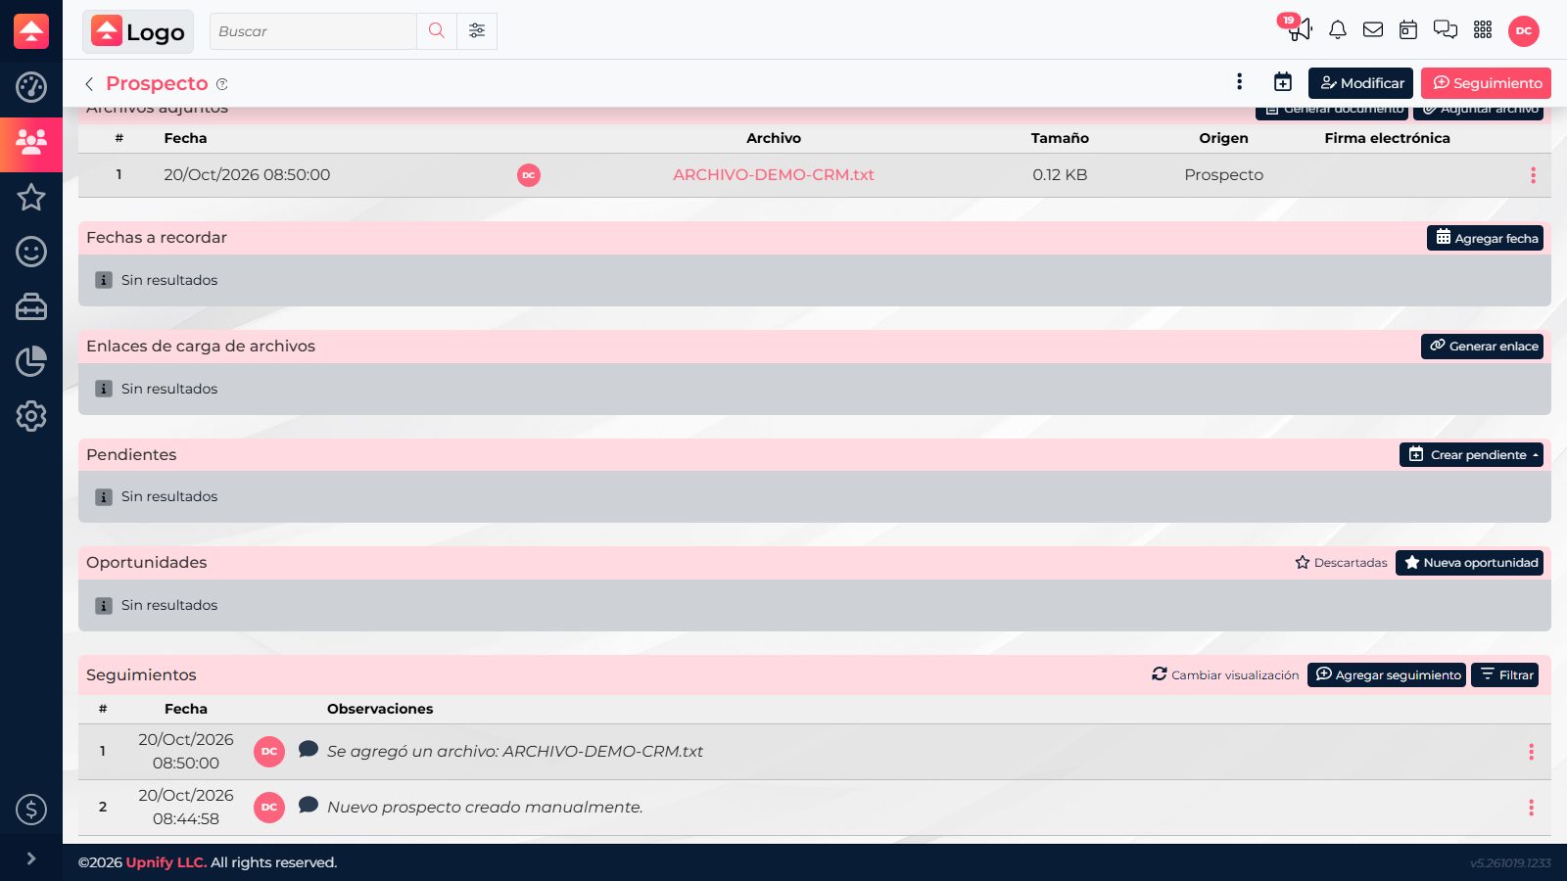Click Generar enlace button
The width and height of the screenshot is (1567, 881).
(x=1482, y=347)
